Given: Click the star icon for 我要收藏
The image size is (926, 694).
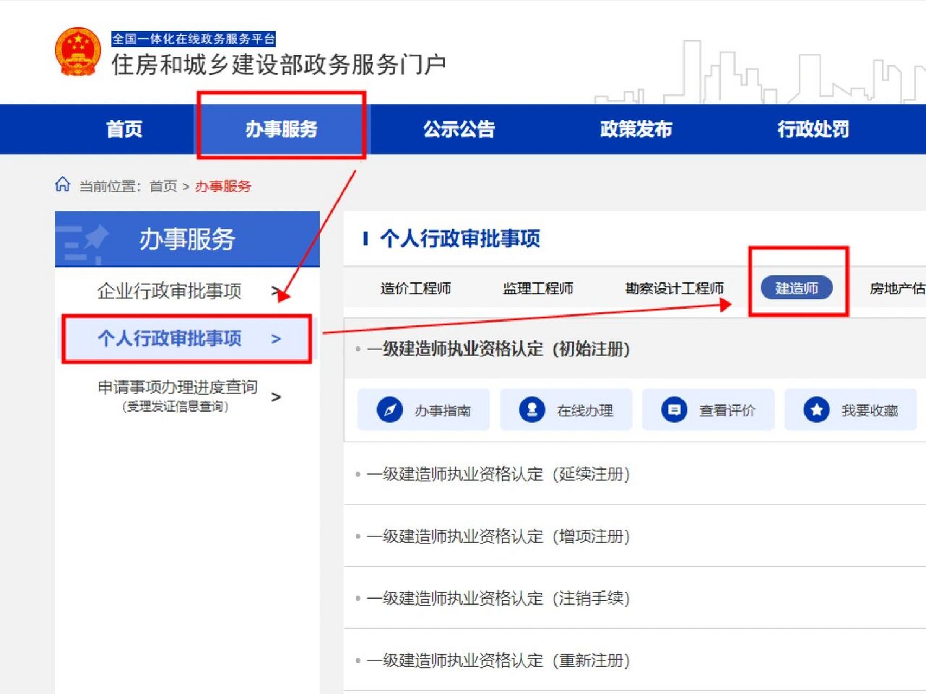Looking at the screenshot, I should point(816,410).
